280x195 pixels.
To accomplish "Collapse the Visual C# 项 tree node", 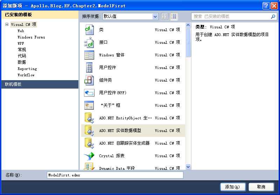I will (x=7, y=24).
